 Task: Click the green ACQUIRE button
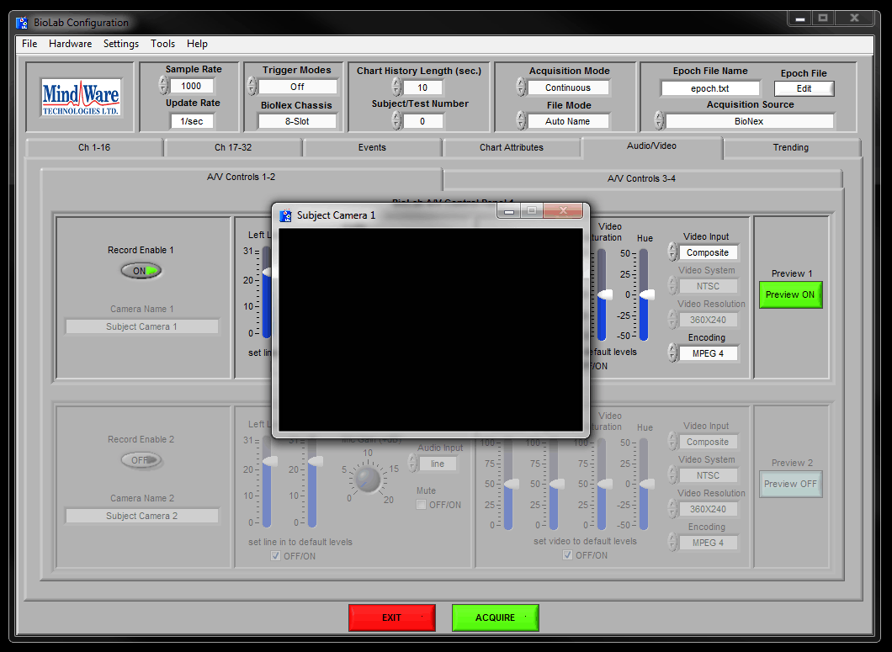pos(495,618)
